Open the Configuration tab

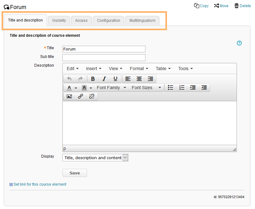(x=108, y=21)
